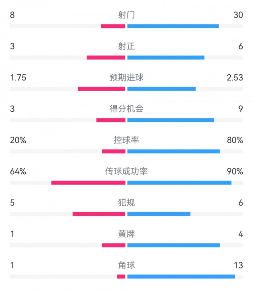
Task: Click the blue bar under 黄牌
Action: coord(173,245)
